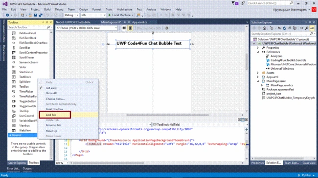Open the Architecture menu

(x=125, y=9)
